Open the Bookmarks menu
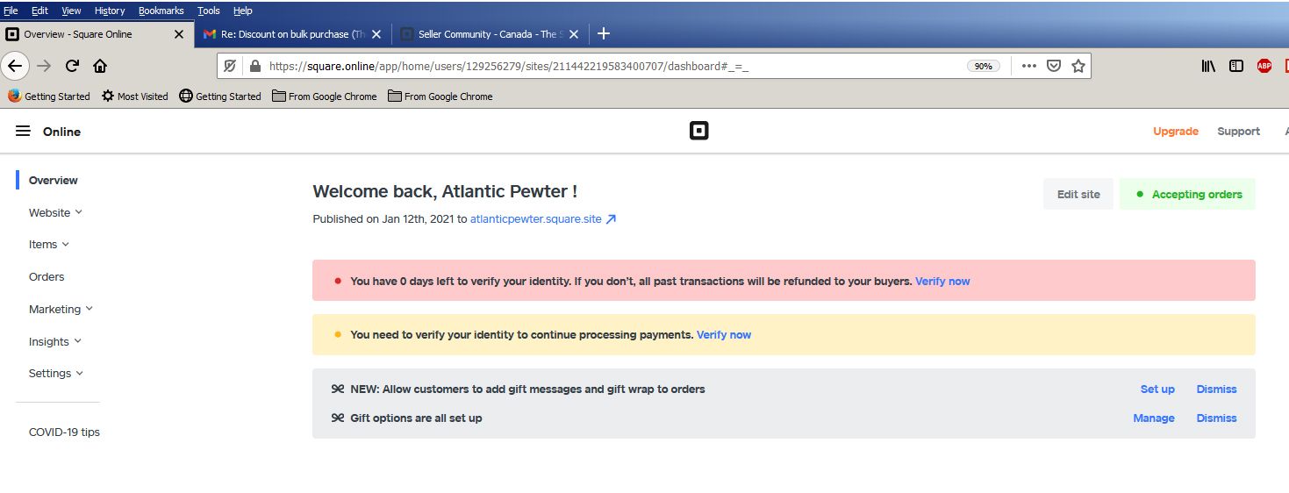Viewport: 1289px width, 493px height. click(x=161, y=11)
